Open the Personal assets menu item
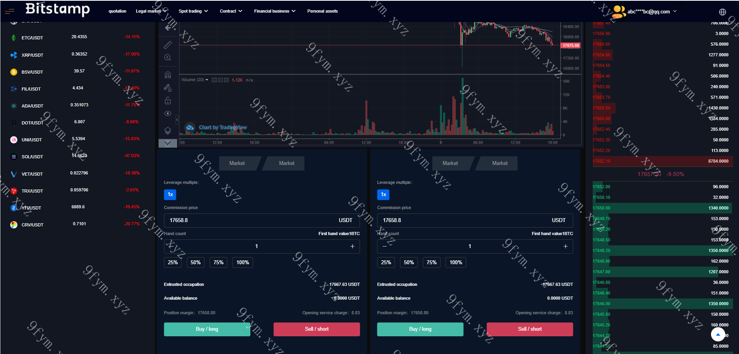 coord(323,11)
